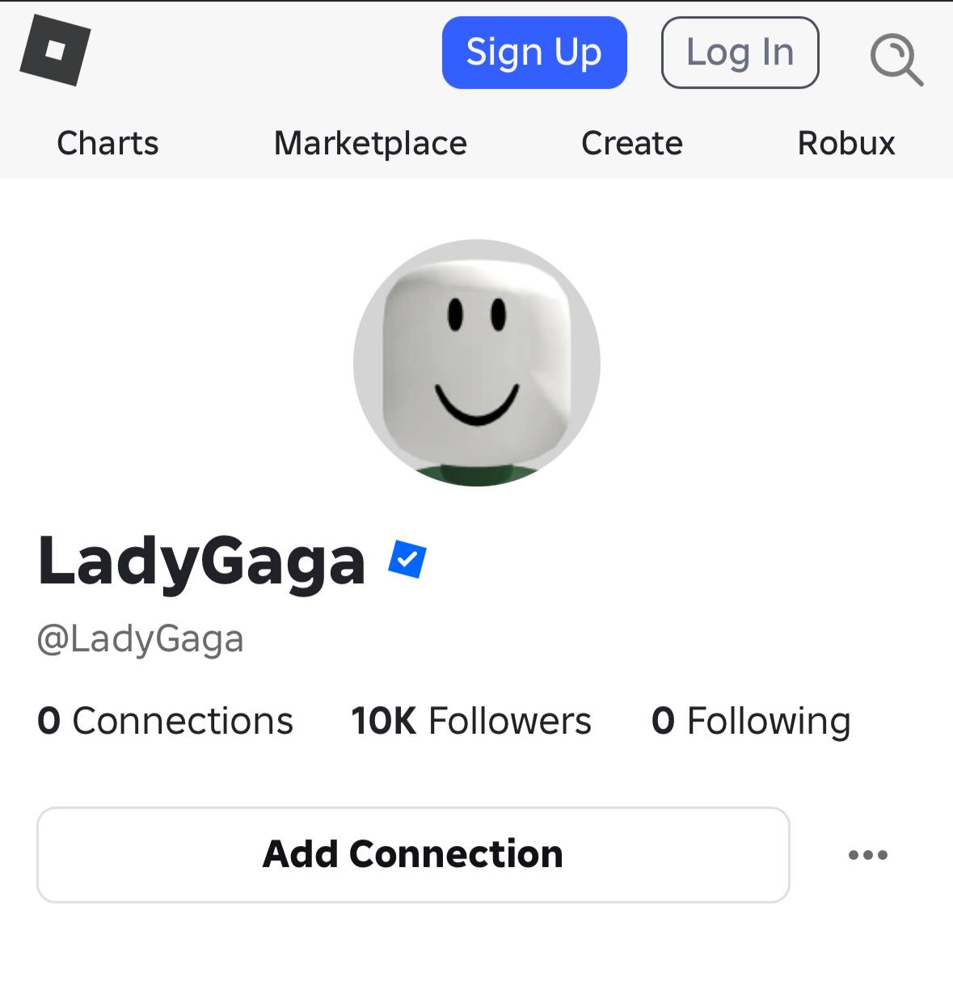Click the 10K follower count number
The image size is (953, 1006).
[384, 721]
